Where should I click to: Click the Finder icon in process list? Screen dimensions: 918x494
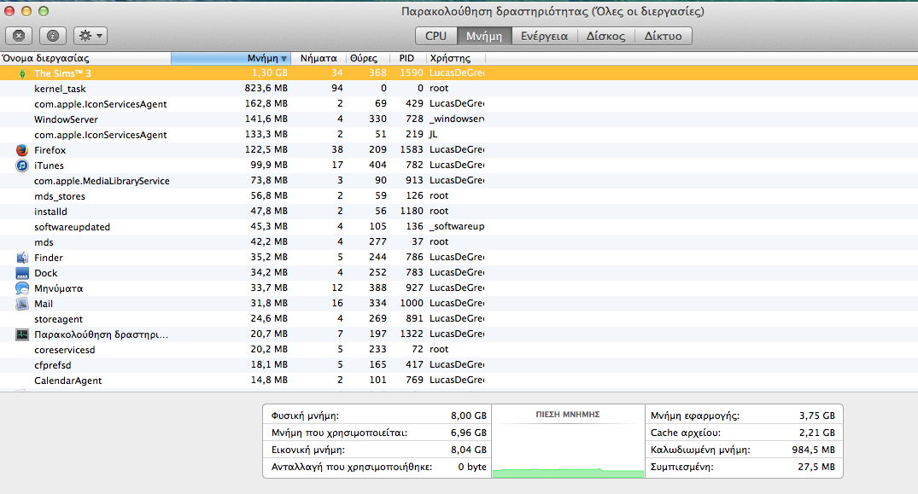[22, 258]
